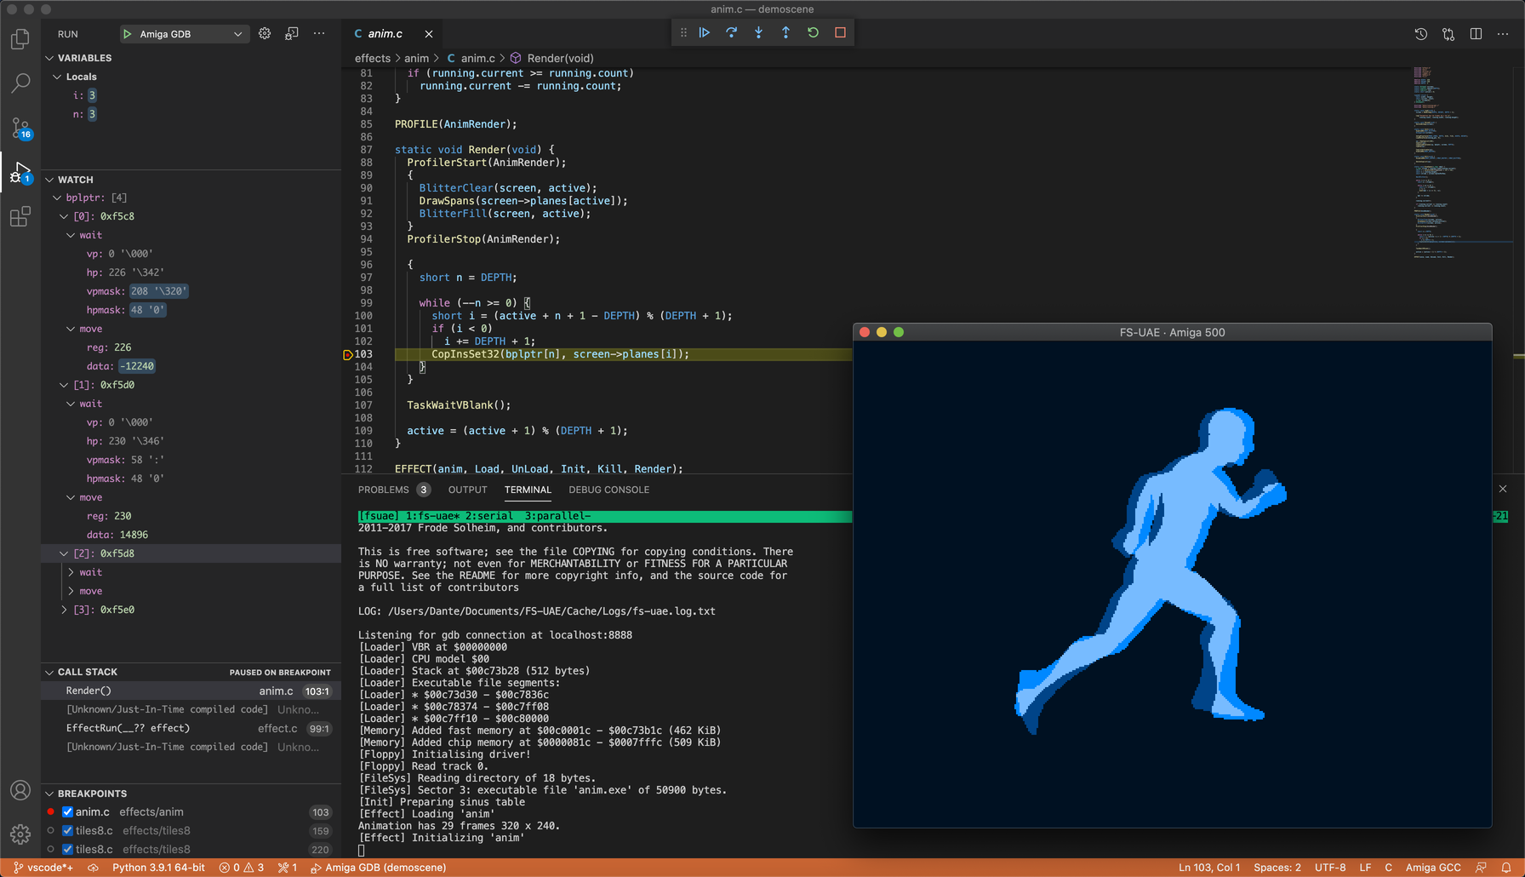
Task: Disable the anim.c breakpoint checkbox
Action: coord(68,812)
